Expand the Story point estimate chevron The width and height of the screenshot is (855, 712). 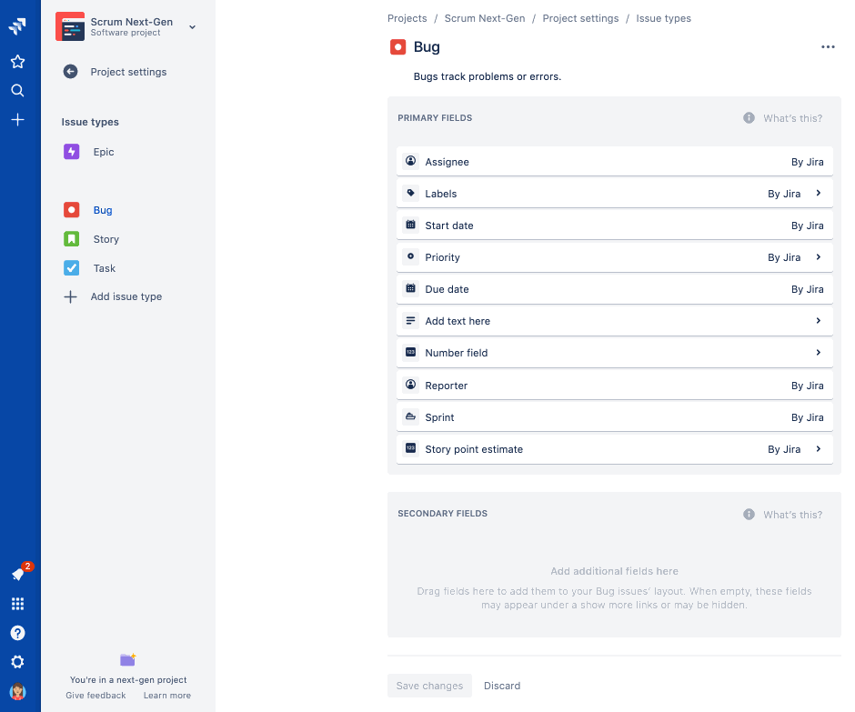point(819,448)
